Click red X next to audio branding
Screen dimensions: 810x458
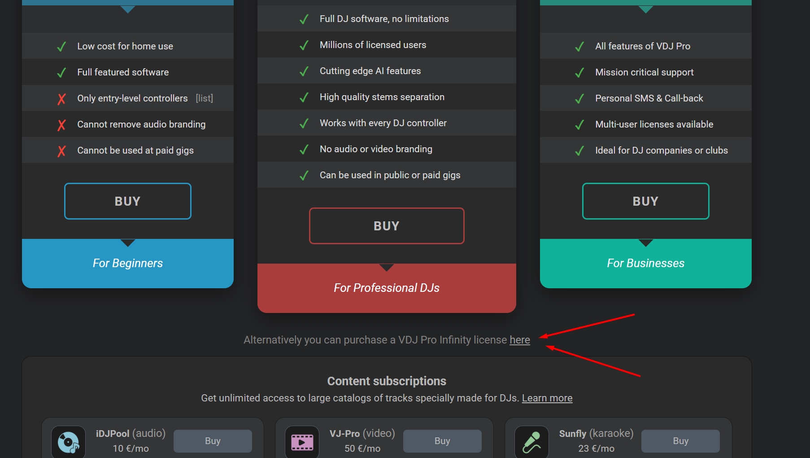coord(62,125)
